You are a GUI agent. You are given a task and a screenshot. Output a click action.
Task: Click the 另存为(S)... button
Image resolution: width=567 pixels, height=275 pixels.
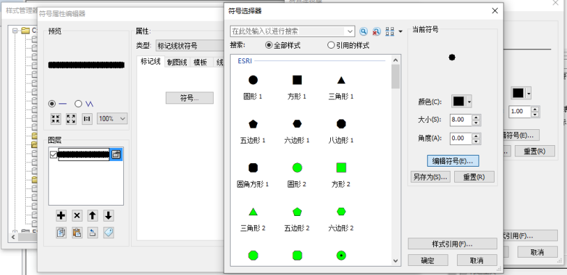(430, 177)
